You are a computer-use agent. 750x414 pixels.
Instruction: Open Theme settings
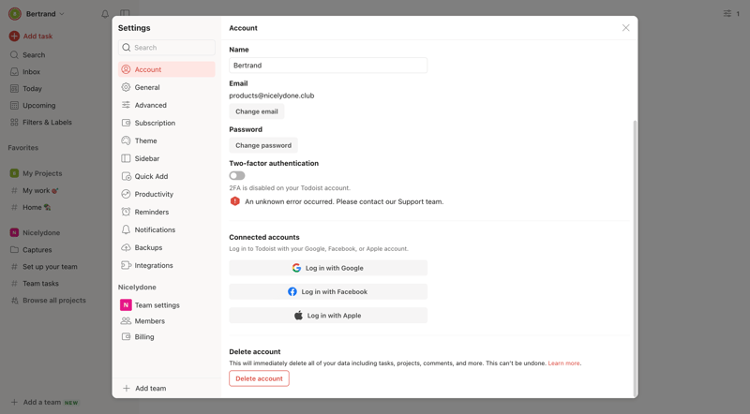(167, 140)
